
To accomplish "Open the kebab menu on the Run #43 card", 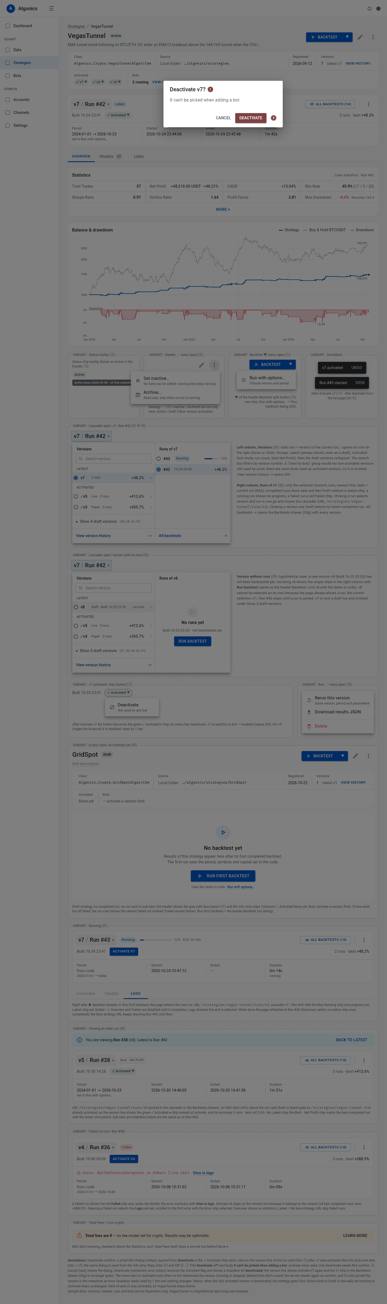I will [x=364, y=940].
